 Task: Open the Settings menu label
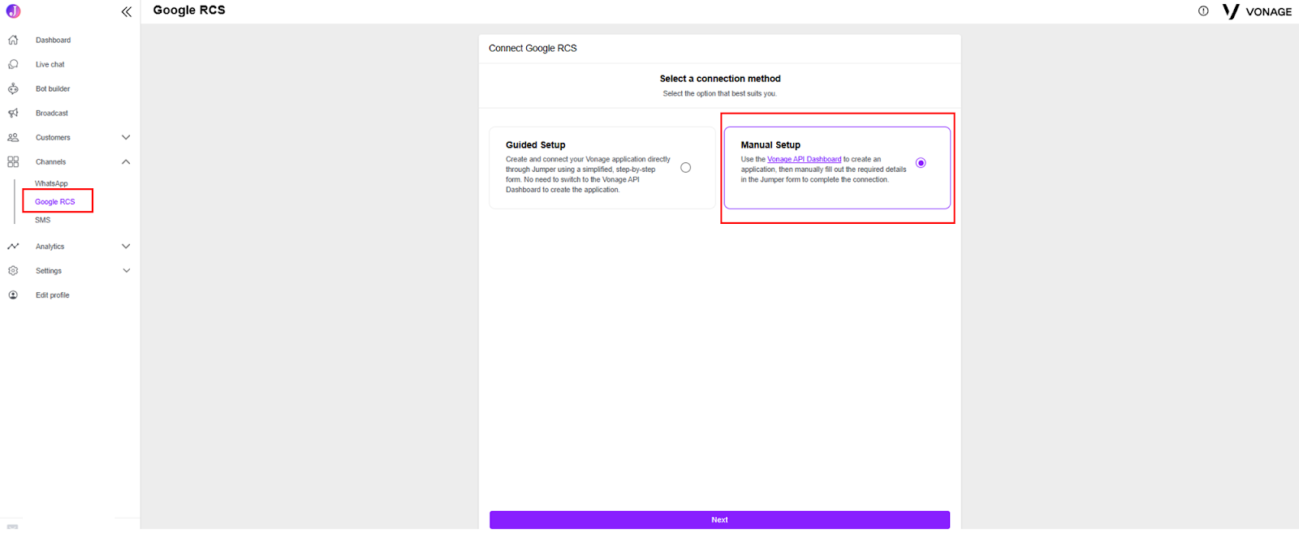coord(49,270)
